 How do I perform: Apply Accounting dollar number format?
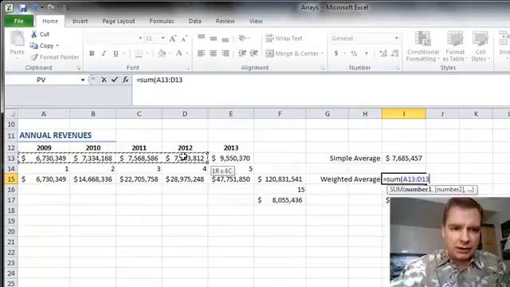(336, 53)
